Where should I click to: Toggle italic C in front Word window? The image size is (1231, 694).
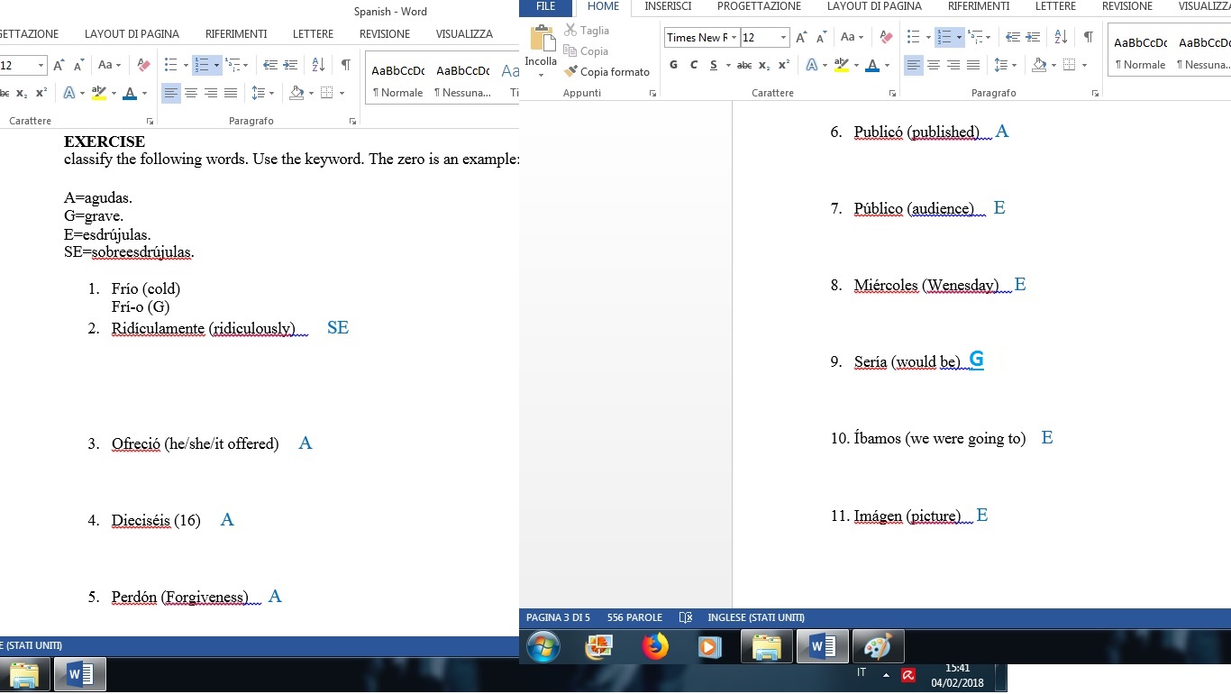tap(693, 65)
